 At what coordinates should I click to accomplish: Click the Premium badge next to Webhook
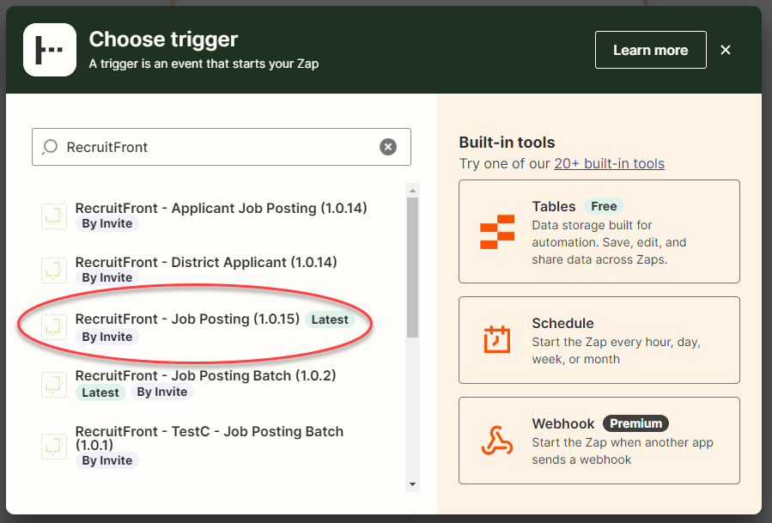635,423
